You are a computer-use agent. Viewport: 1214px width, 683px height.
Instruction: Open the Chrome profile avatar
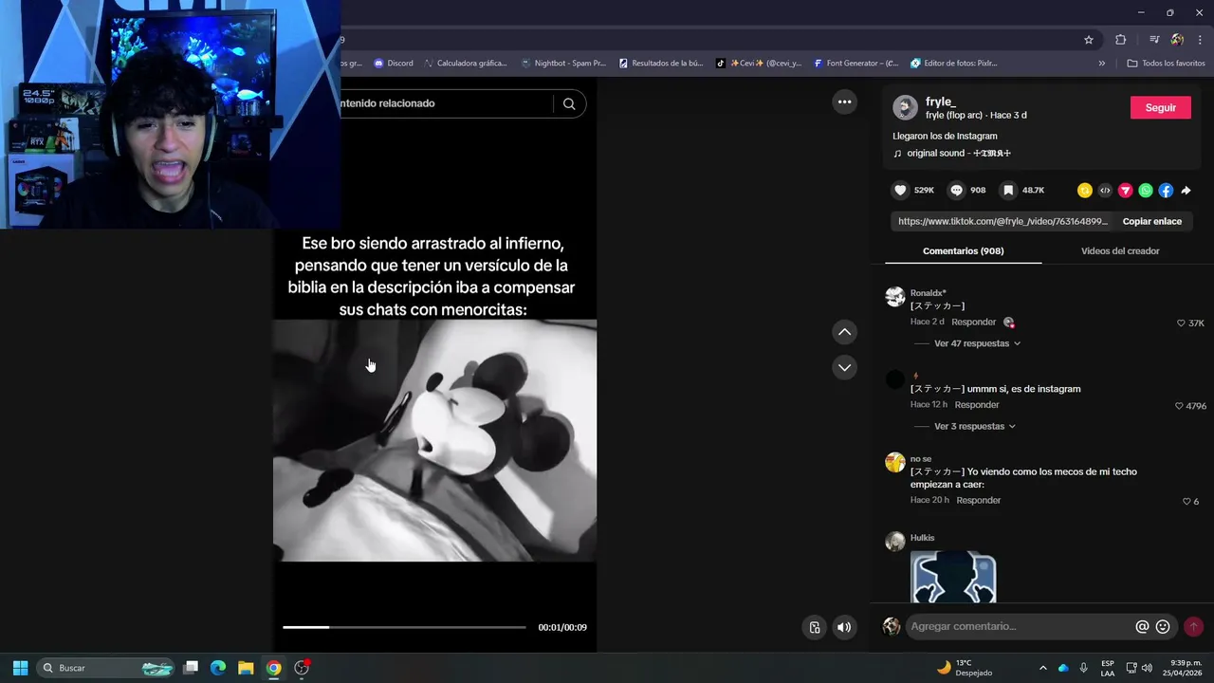click(x=1177, y=40)
